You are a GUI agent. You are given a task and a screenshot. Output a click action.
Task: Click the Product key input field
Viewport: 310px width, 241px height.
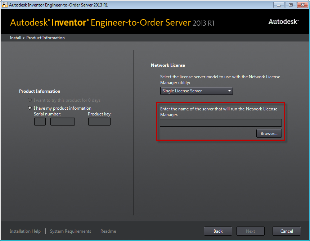click(x=99, y=122)
